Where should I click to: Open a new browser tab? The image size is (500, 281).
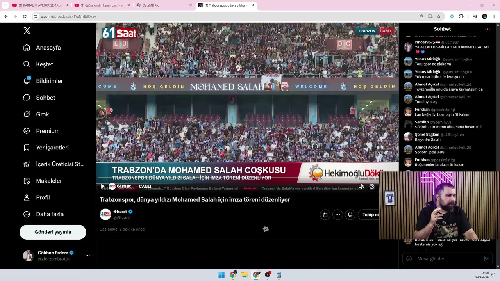pyautogui.click(x=262, y=5)
